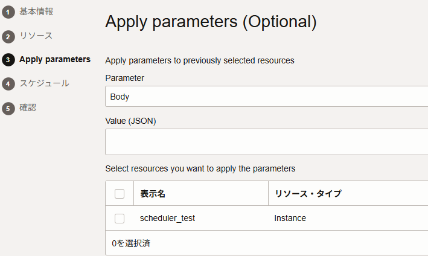
Task: Click the step 3 number circle
Action: point(8,60)
